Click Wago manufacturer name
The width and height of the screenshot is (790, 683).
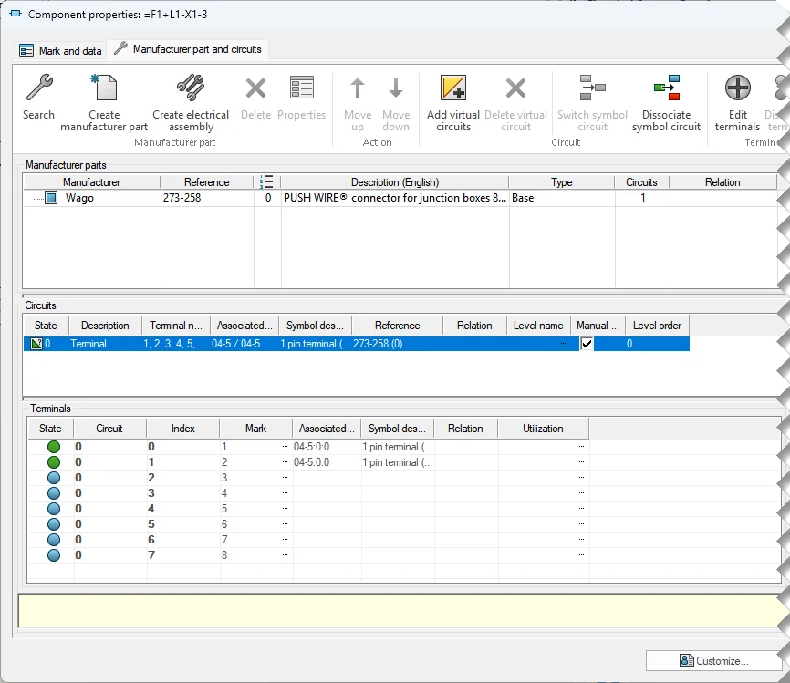coord(79,198)
